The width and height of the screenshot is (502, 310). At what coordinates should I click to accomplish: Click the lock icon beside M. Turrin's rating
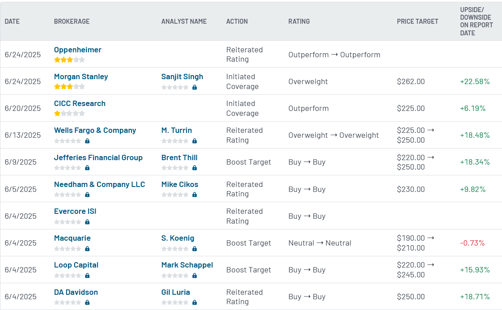tap(194, 141)
